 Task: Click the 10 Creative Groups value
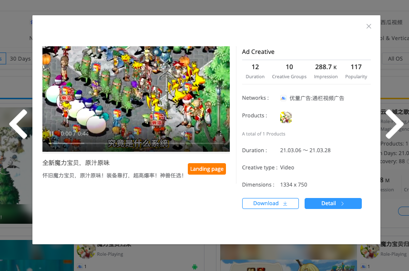pyautogui.click(x=289, y=67)
